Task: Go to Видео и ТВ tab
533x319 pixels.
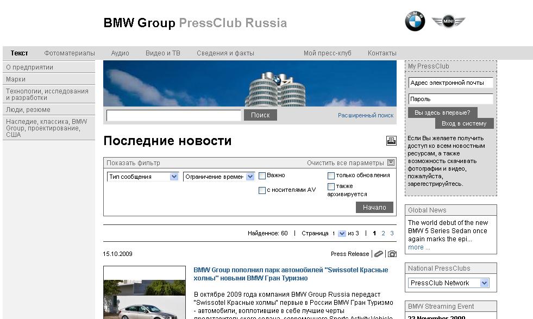Action: (x=163, y=53)
